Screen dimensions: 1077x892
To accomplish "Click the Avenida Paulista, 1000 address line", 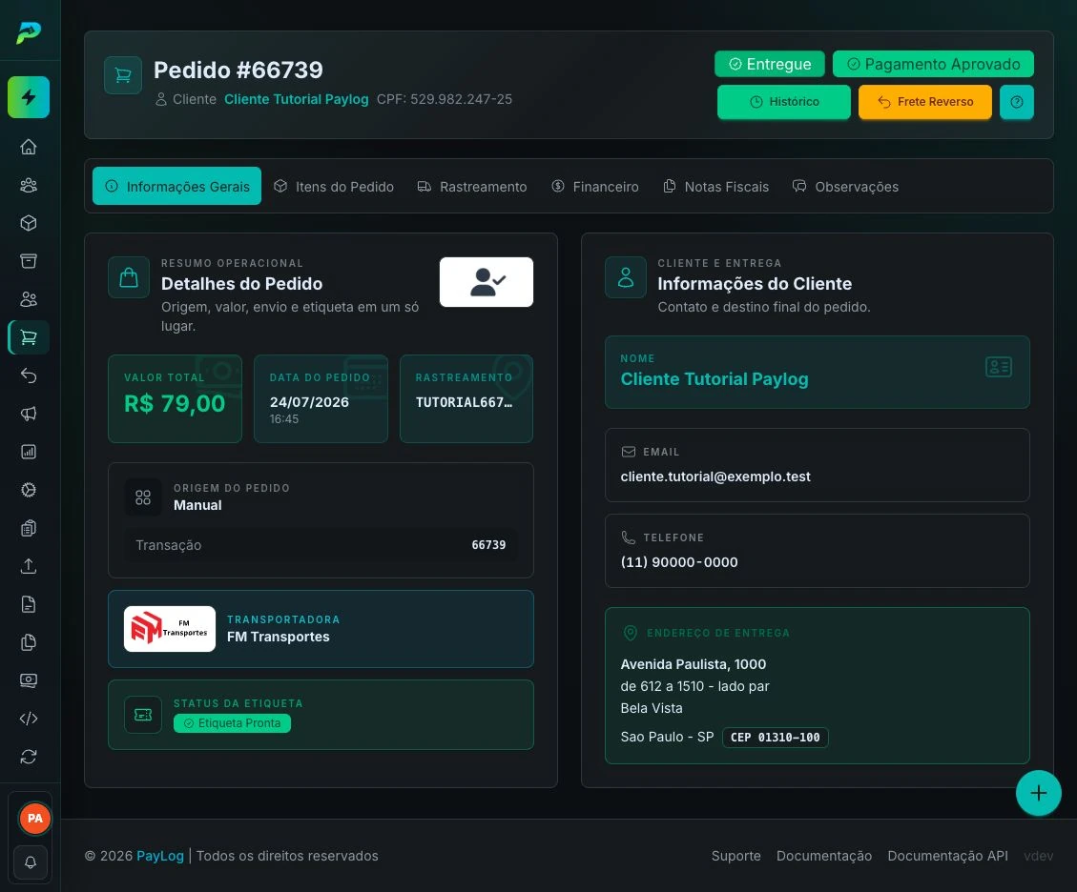I will [694, 664].
